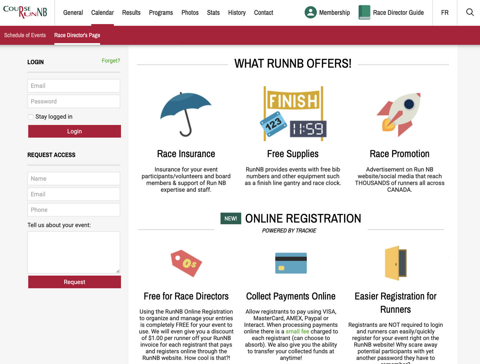Click the rocket Race Promotion icon

(400, 114)
